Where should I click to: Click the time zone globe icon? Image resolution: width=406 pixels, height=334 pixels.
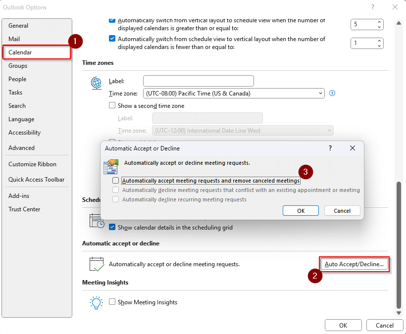click(x=97, y=83)
